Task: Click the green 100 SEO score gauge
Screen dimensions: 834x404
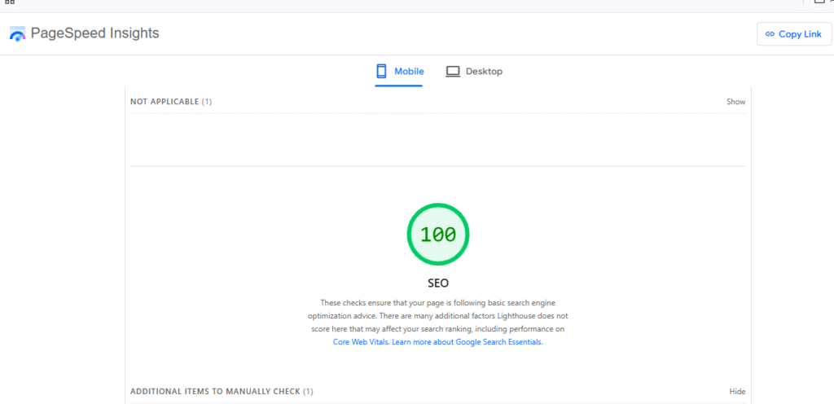Action: [x=438, y=235]
